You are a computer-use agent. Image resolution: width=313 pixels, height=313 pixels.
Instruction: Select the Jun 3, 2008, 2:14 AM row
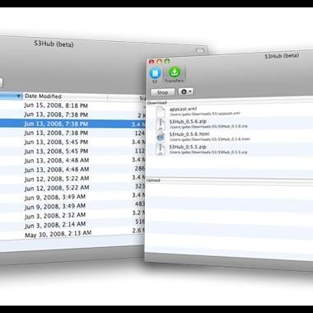point(72,225)
